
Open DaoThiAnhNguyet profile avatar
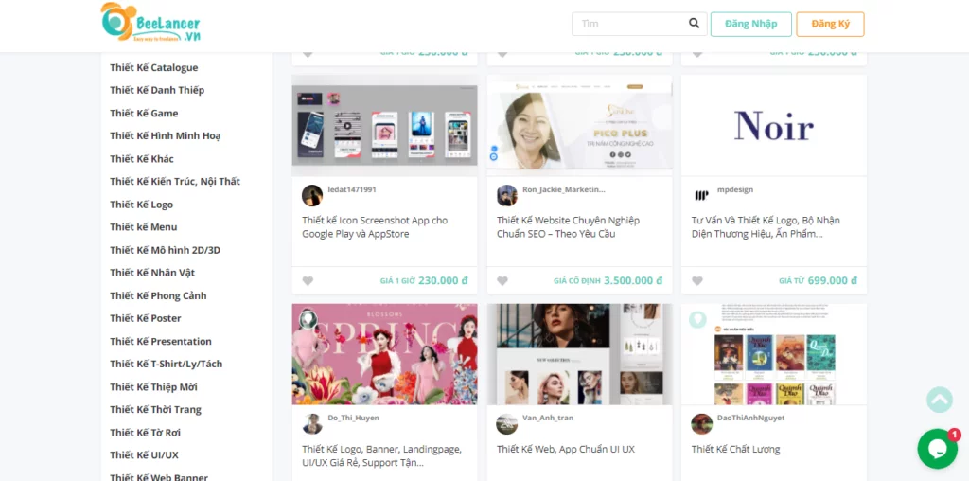tap(701, 423)
